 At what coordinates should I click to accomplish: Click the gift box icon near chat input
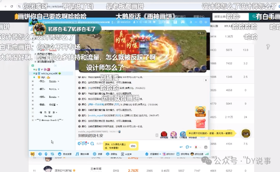206,147
